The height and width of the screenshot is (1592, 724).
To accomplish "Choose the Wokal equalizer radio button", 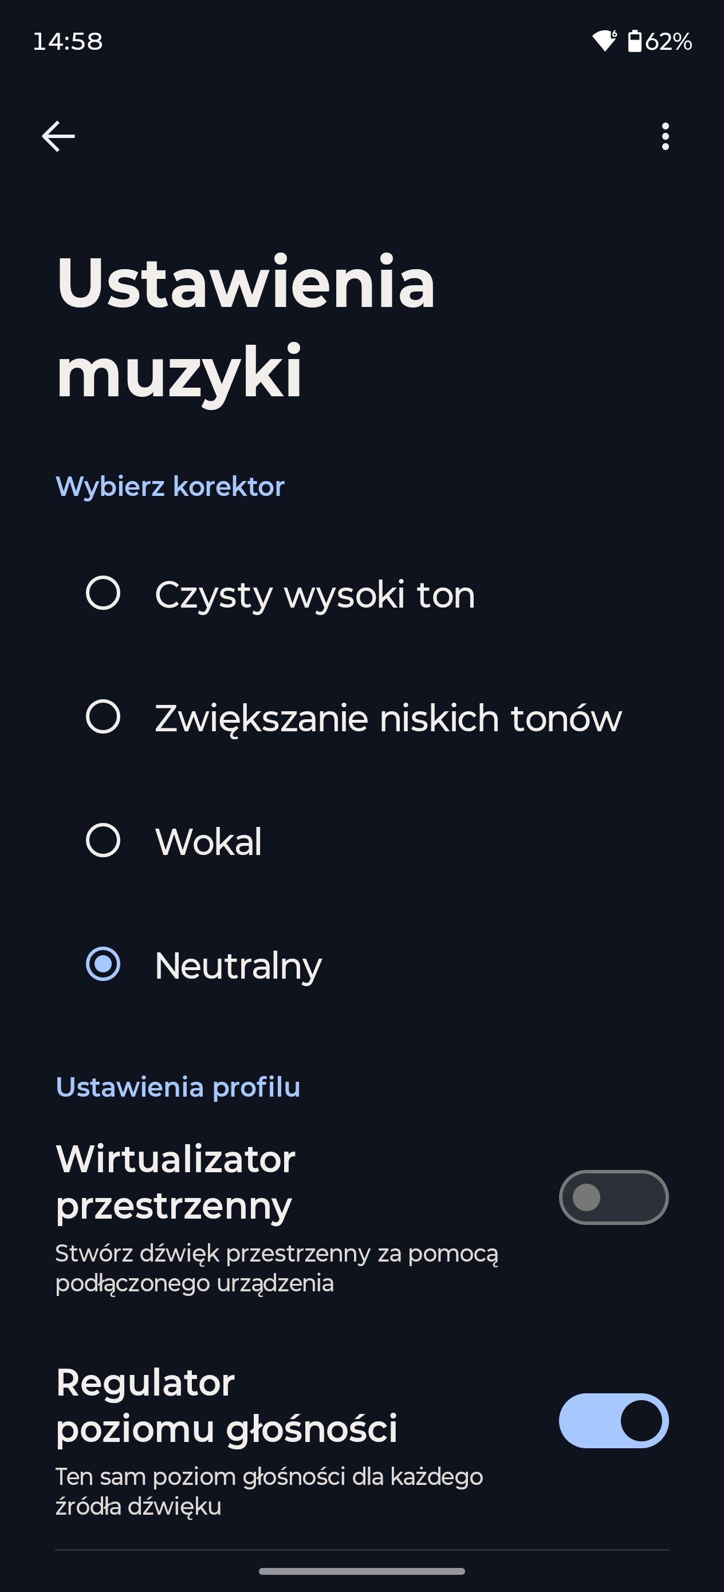I will 103,841.
